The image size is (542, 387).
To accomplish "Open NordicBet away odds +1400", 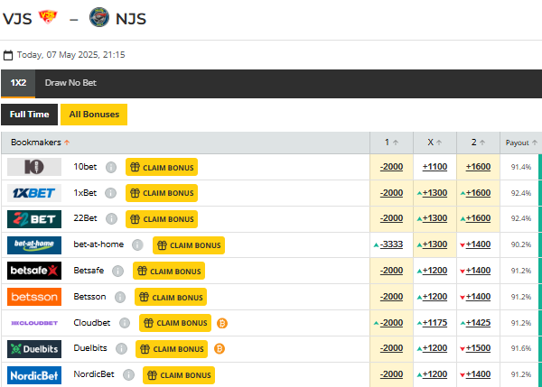I will 478,374.
